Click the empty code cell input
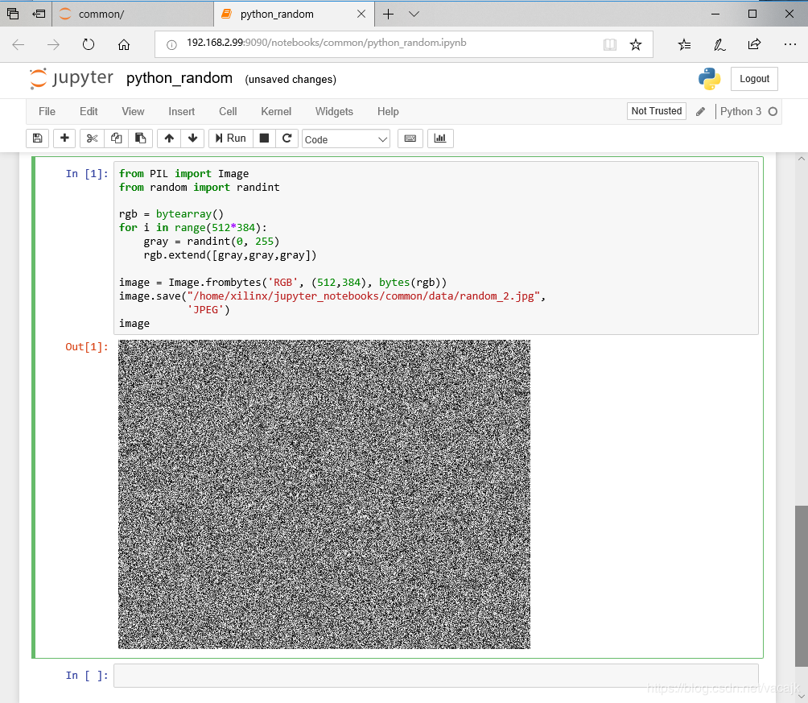The image size is (808, 703). coord(435,676)
